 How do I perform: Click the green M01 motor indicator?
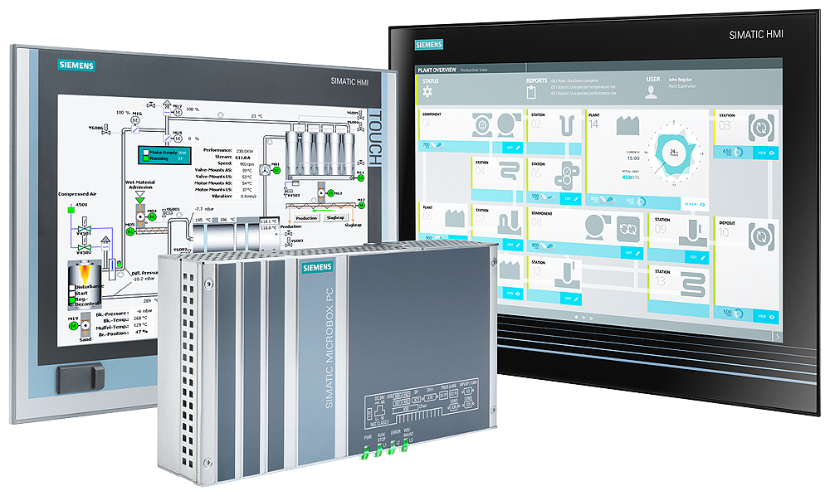(276, 171)
